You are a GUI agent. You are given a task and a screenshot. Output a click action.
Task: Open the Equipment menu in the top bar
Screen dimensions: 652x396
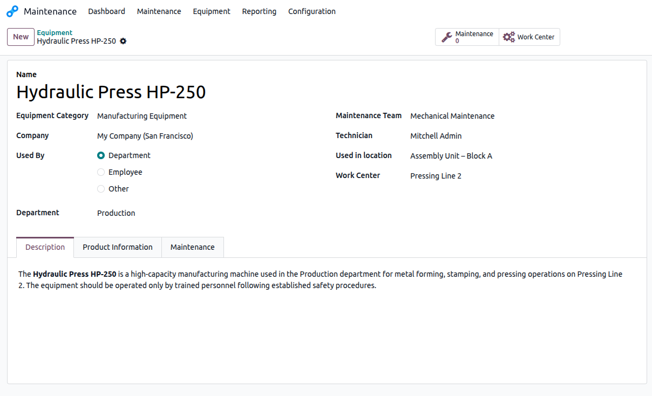pyautogui.click(x=212, y=11)
